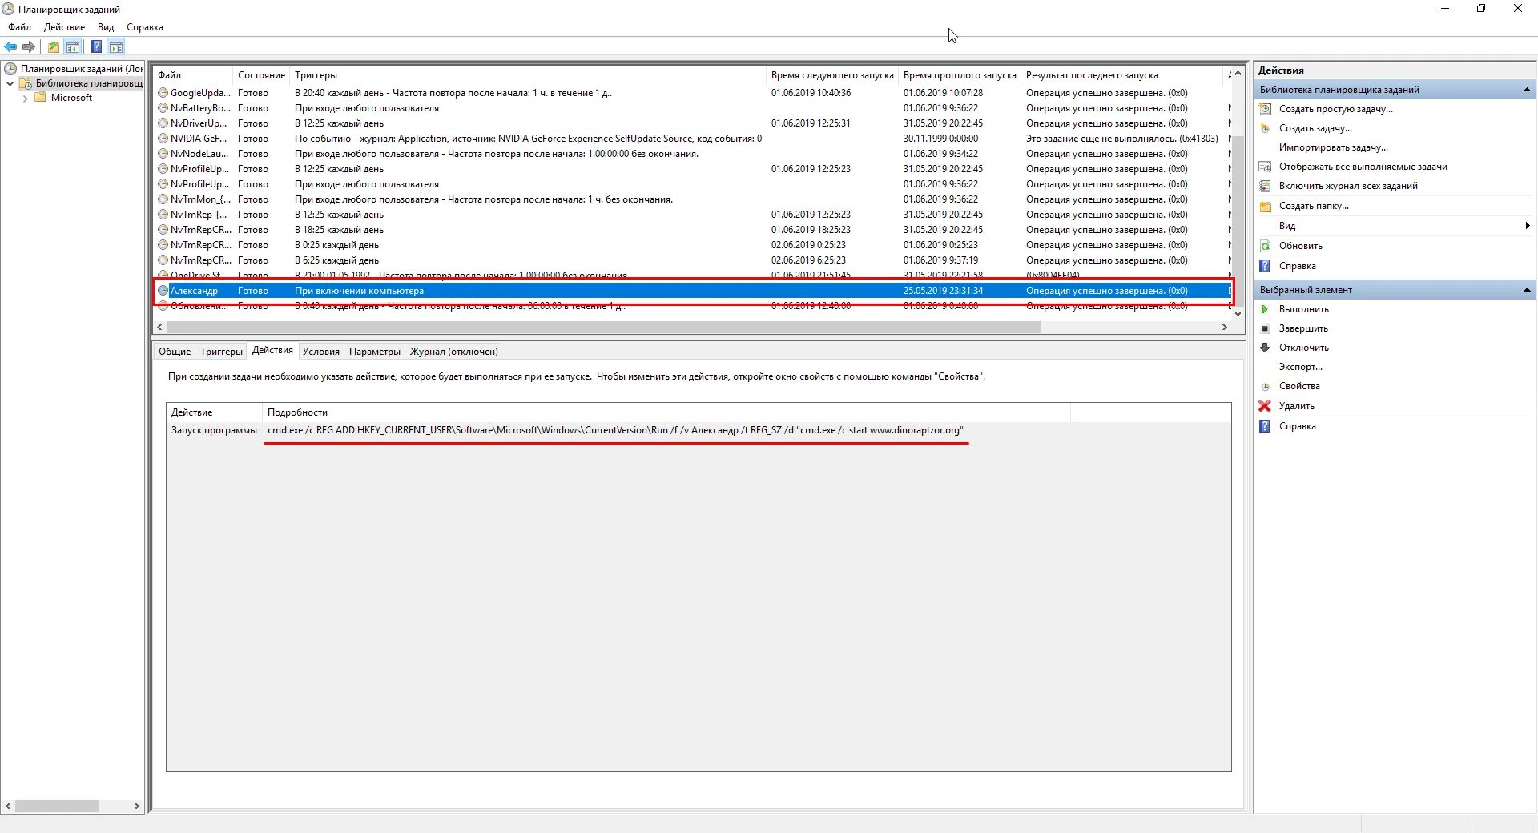1538x833 pixels.
Task: Open the Вид menu in menu bar
Action: click(x=106, y=27)
